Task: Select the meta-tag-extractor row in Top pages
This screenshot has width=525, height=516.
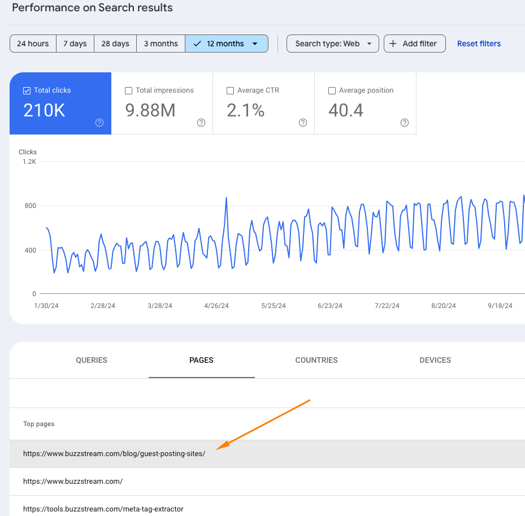Action: [x=103, y=509]
